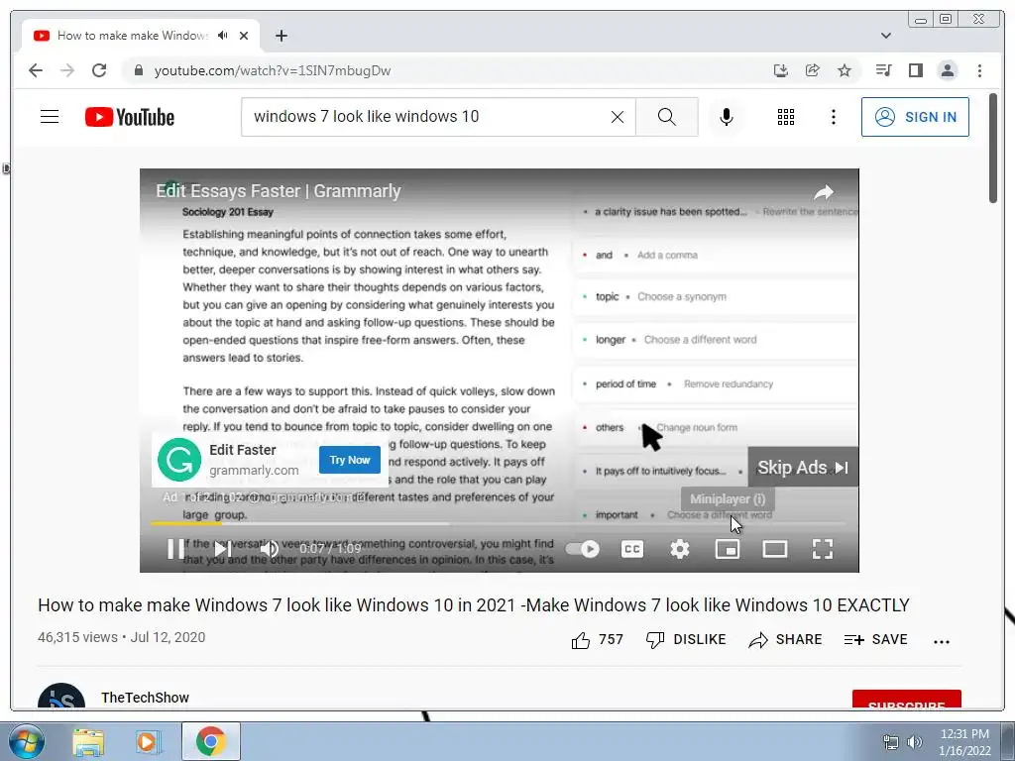Click the forward navigation arrow

(x=67, y=70)
